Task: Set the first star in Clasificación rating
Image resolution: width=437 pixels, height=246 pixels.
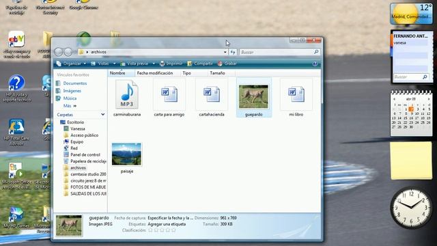Action: point(150,230)
